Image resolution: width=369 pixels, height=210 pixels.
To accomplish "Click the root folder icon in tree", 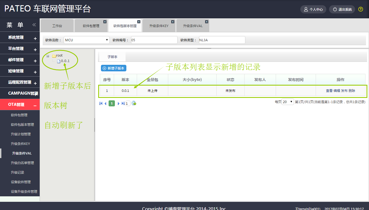I will (x=54, y=56).
